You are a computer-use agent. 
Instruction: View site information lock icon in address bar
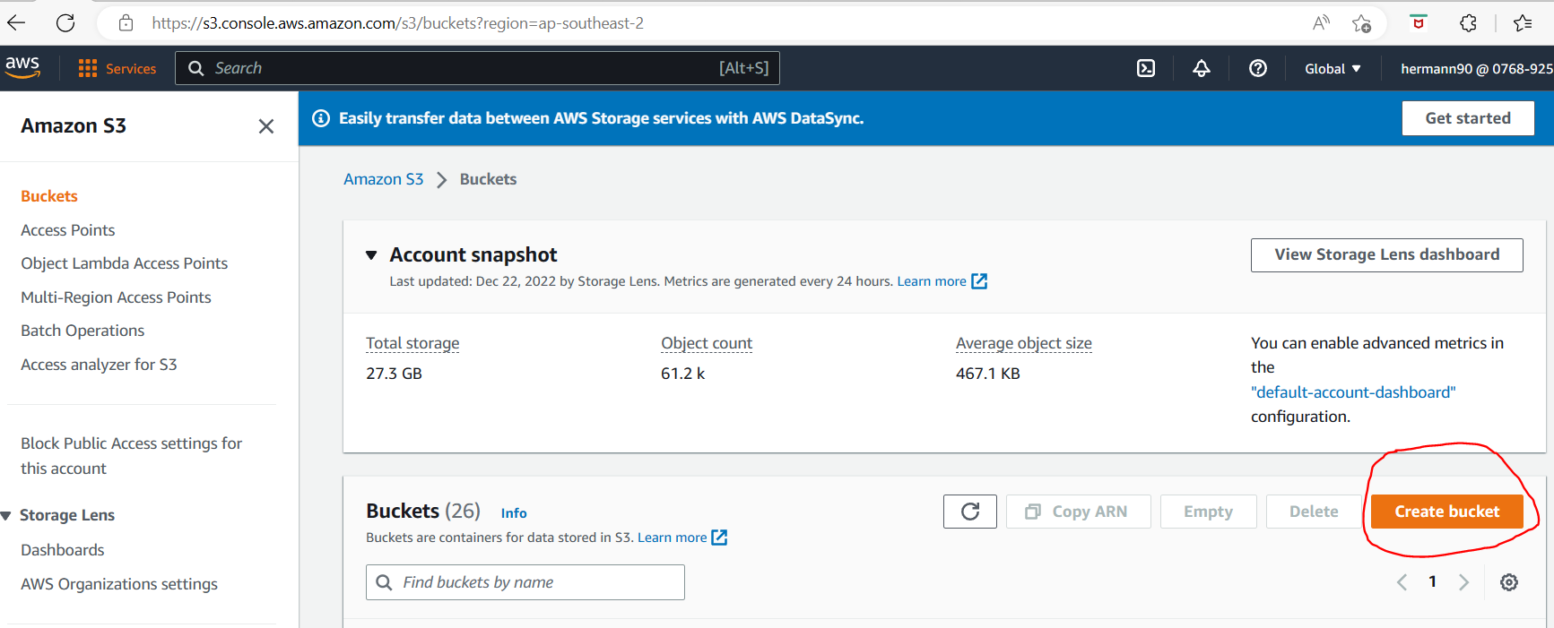pos(126,23)
